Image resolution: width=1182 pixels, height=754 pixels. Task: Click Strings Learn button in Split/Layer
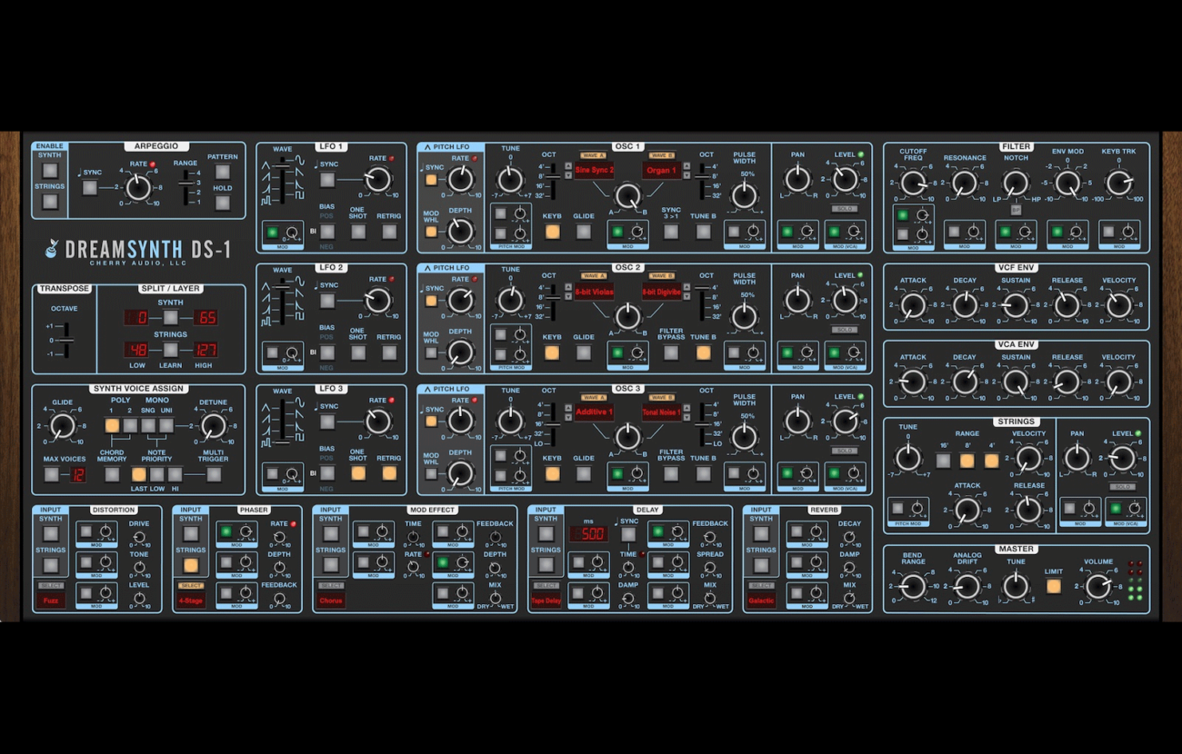click(170, 350)
